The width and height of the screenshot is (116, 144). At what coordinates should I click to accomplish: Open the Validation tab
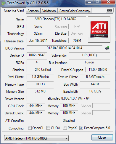pyautogui.click(x=49, y=11)
